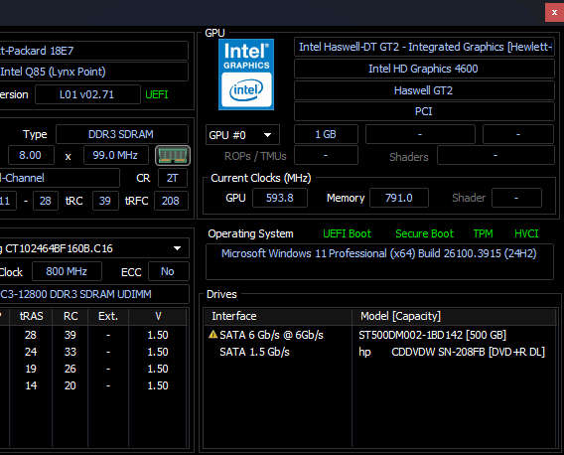Click the HVCI status indicator

click(526, 234)
